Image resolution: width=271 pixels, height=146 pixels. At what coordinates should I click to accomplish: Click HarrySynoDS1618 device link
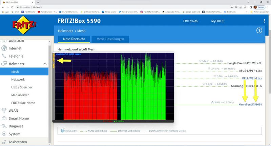click(250, 104)
